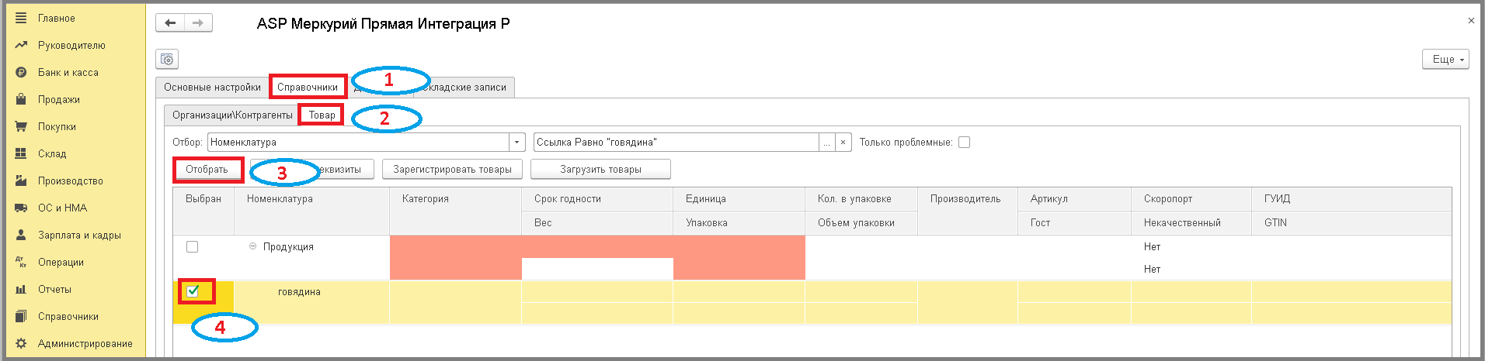Open the Администрирование gear icon
Image resolution: width=1485 pixels, height=361 pixels.
coord(21,343)
